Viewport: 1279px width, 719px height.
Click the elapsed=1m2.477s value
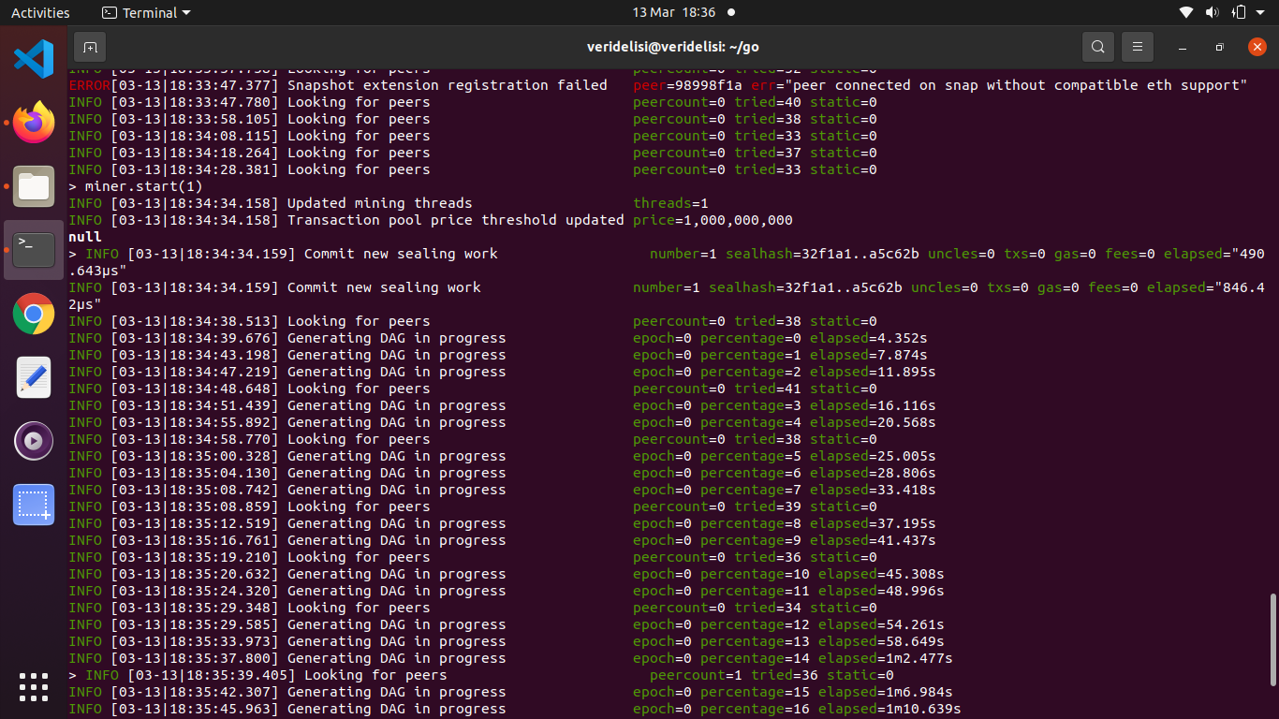[x=885, y=658]
